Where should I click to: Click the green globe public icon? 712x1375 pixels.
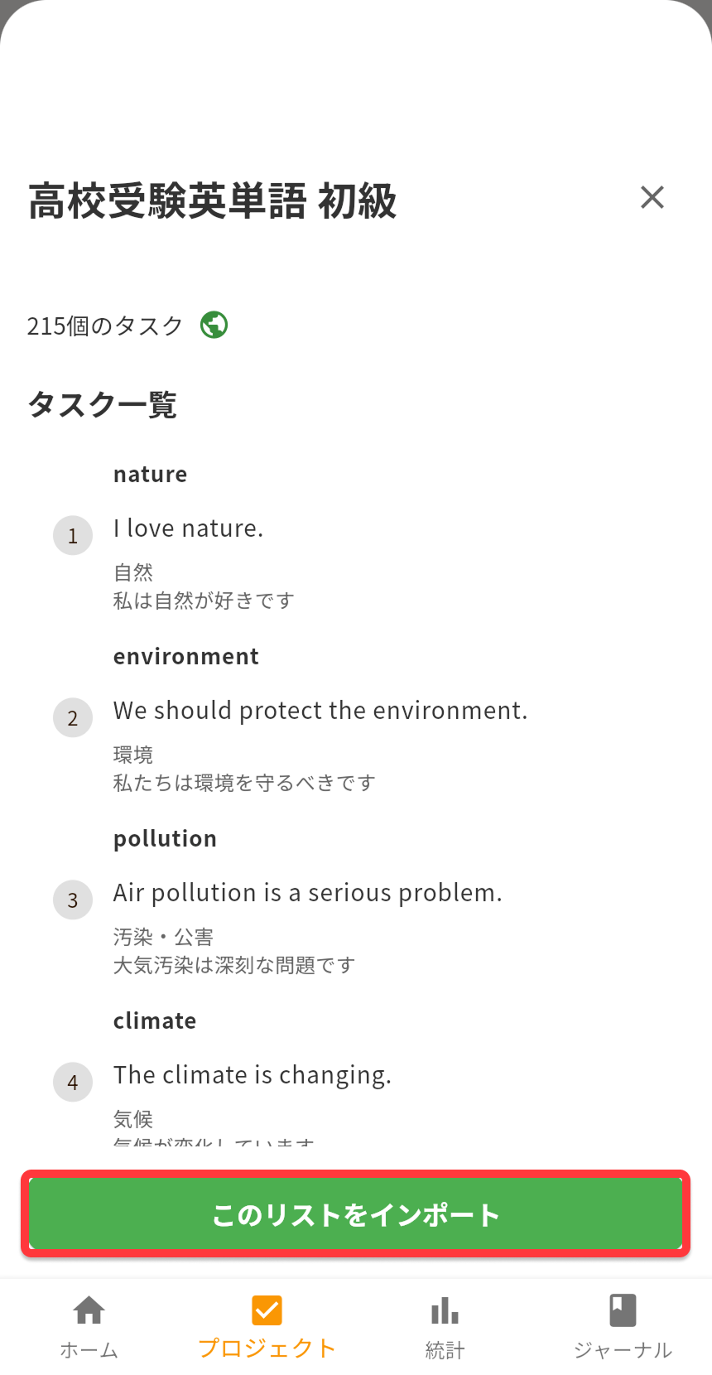(214, 325)
